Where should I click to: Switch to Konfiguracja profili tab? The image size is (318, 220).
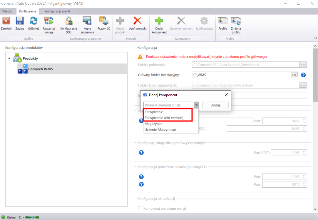coord(57,11)
